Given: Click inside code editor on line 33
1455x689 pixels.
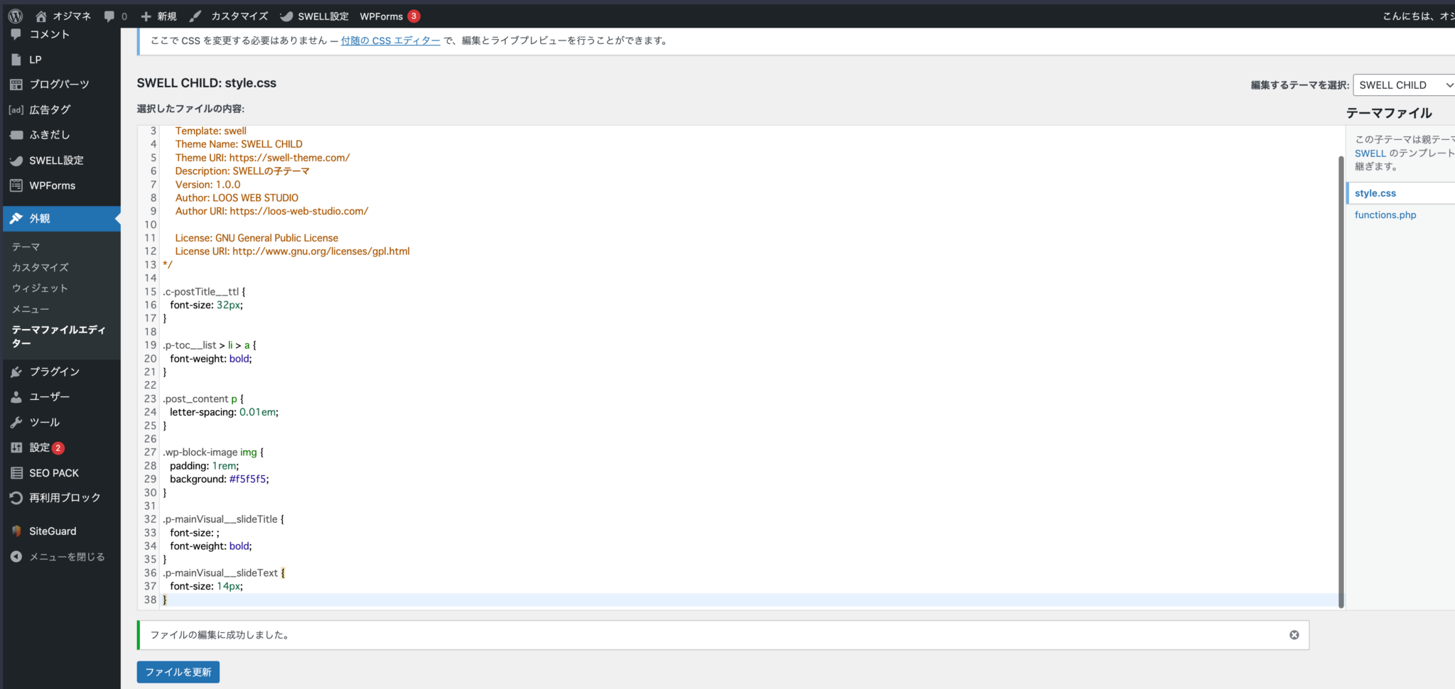Looking at the screenshot, I should pyautogui.click(x=426, y=533).
